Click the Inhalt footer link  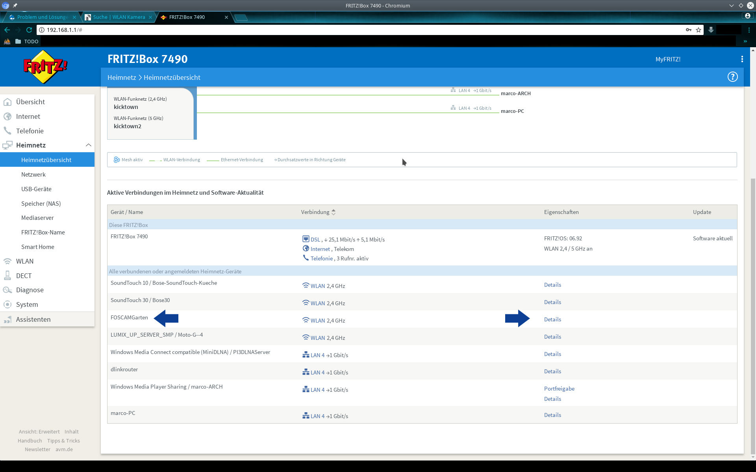pyautogui.click(x=71, y=431)
